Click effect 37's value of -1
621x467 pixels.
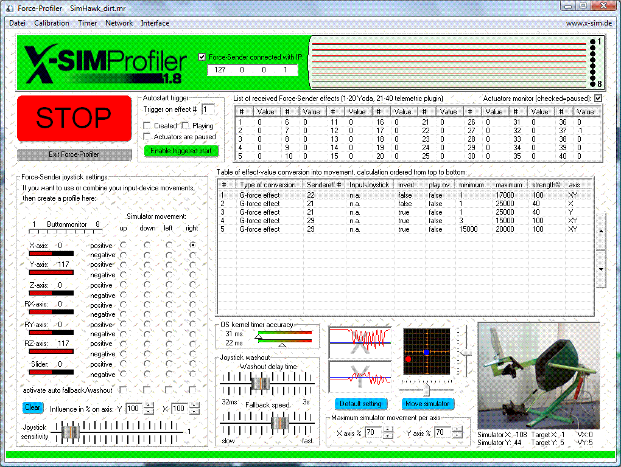[580, 131]
